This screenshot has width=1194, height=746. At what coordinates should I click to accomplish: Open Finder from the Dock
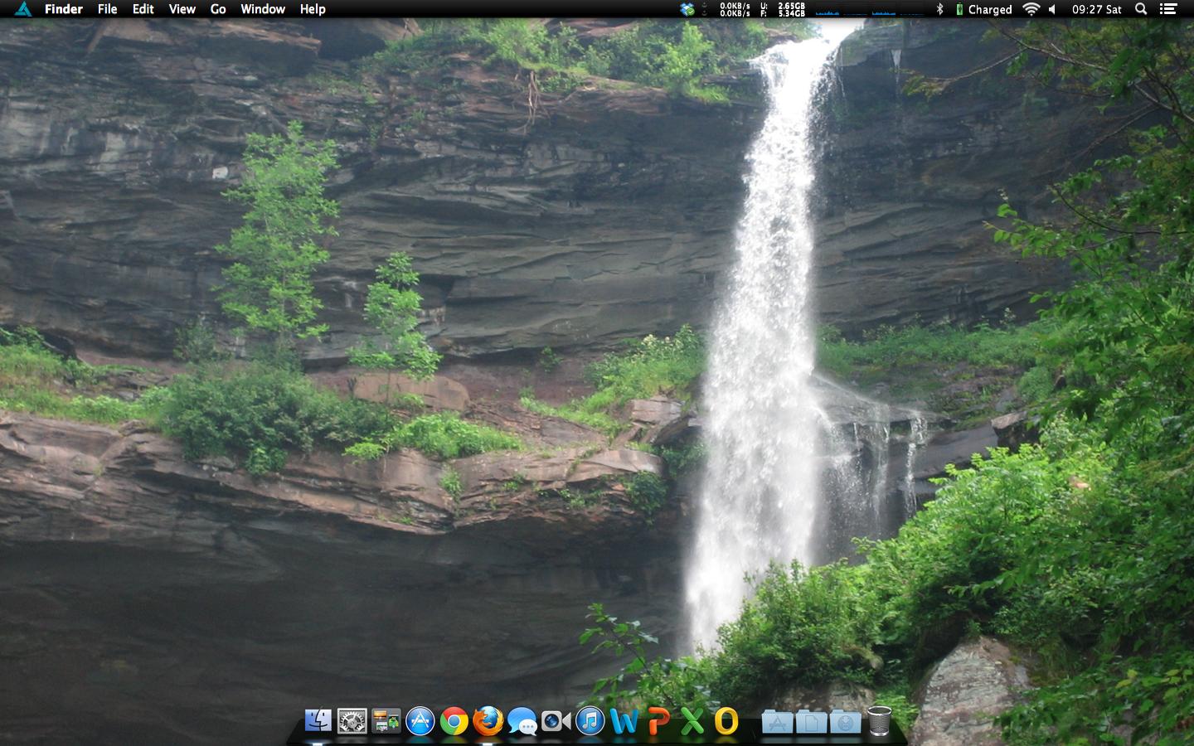pos(318,721)
